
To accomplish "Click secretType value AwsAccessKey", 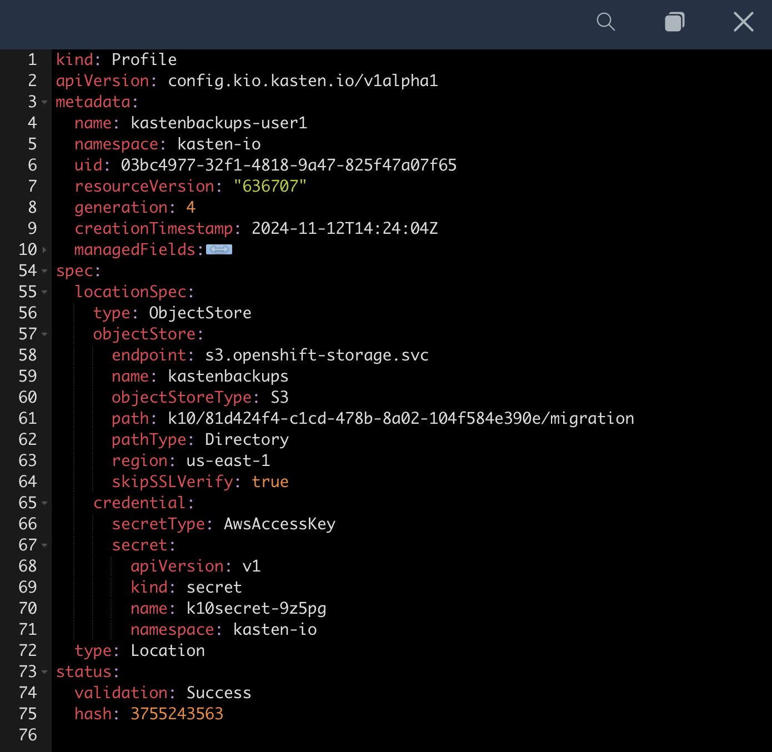I will coord(279,524).
